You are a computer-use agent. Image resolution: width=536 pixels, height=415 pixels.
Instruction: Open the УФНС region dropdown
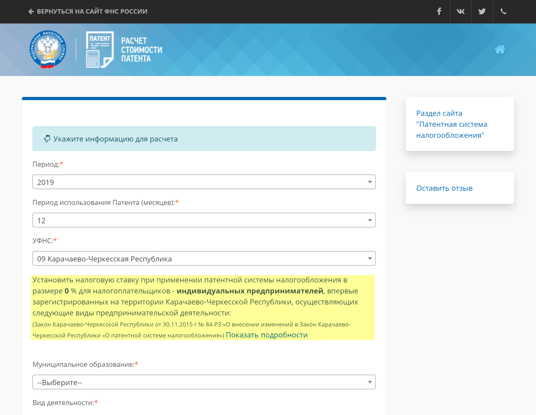point(204,258)
